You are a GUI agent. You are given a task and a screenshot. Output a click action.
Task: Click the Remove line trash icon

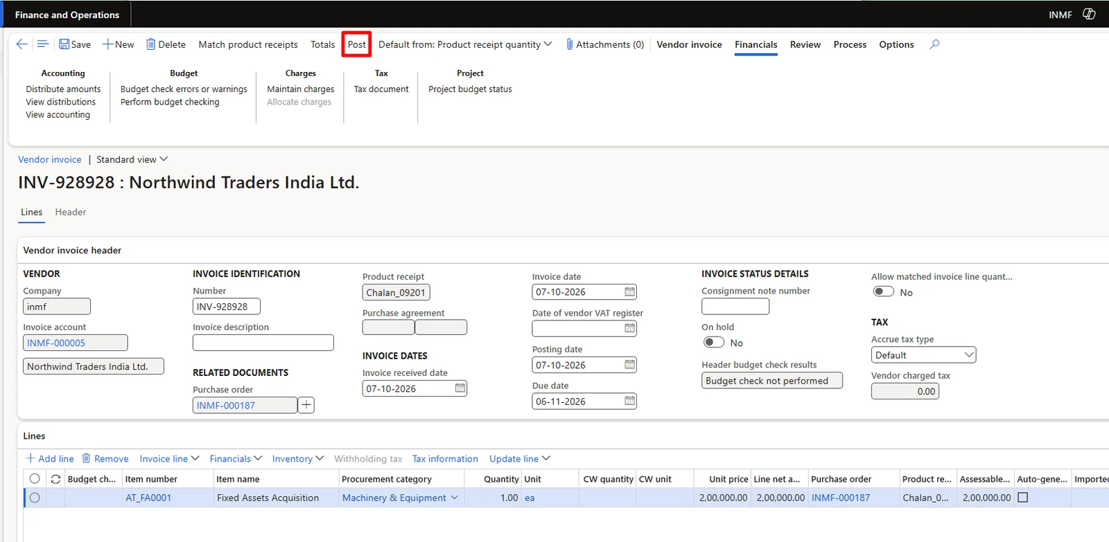(x=87, y=458)
